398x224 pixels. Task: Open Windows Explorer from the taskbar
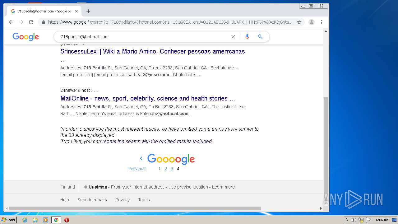[35, 220]
